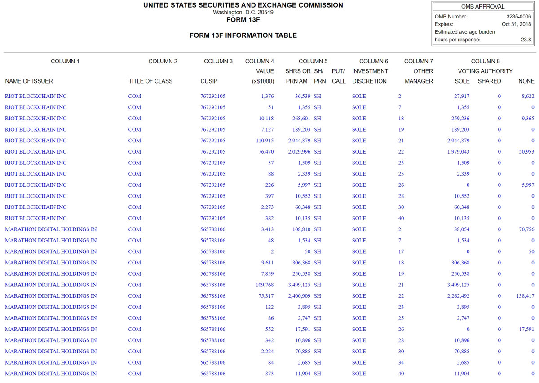Select the none voting figure "9,365"
Screen dimensions: 539x383
pos(528,119)
